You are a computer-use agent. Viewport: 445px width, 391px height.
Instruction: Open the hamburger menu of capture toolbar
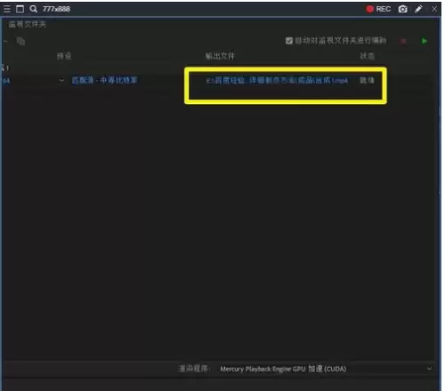click(7, 9)
